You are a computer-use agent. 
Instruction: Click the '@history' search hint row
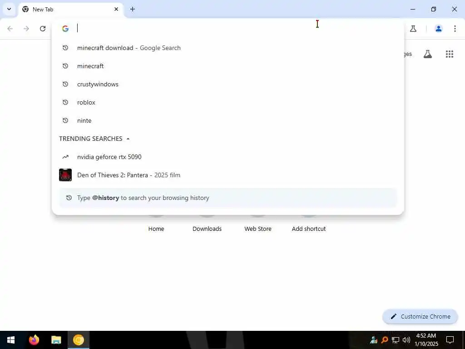[x=228, y=198]
